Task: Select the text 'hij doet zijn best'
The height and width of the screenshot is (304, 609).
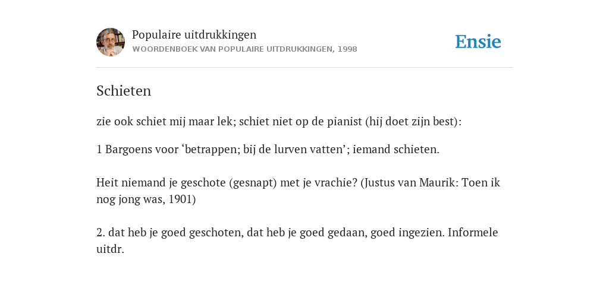Action: click(x=412, y=122)
